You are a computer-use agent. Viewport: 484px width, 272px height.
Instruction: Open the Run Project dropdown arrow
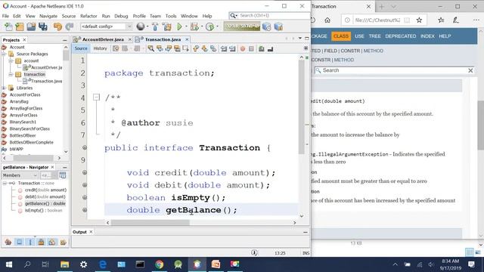[x=186, y=27]
